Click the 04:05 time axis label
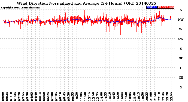Viewport: 188px width, 102px height. (x=32, y=97)
